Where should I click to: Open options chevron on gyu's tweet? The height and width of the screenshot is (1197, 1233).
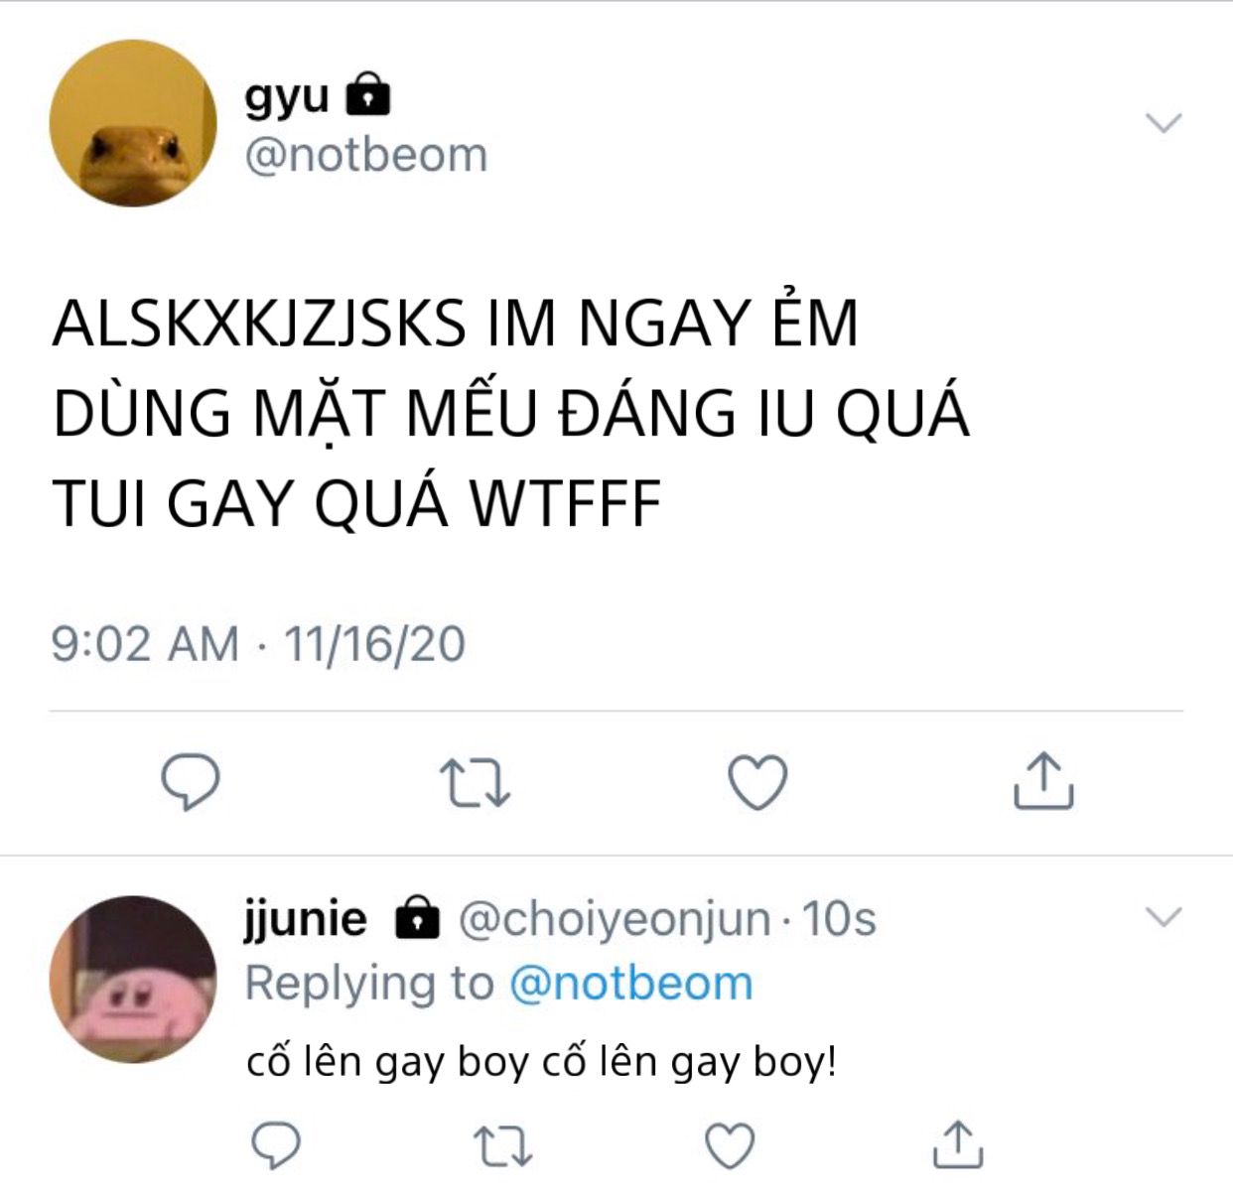(x=1164, y=122)
